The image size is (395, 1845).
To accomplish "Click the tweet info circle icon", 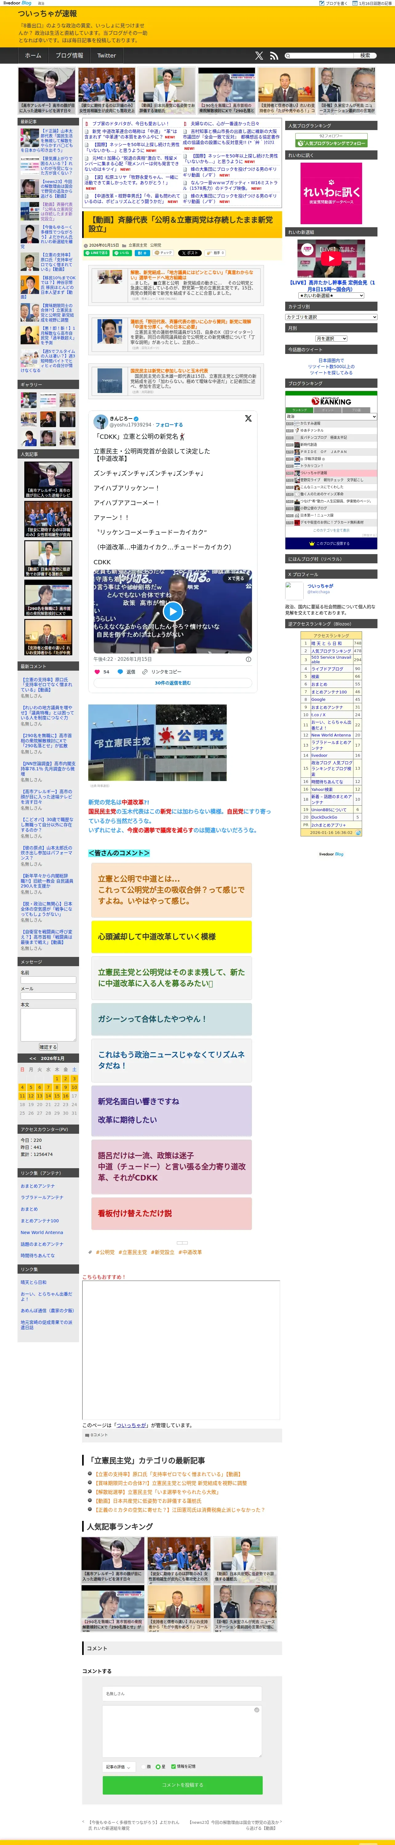I will (249, 659).
